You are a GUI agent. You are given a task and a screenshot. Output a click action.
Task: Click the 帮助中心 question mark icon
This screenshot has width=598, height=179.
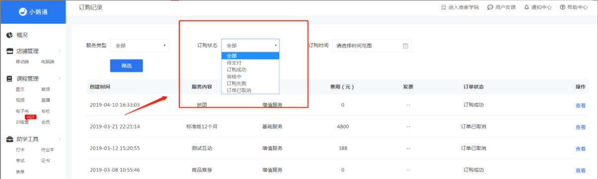pos(563,7)
